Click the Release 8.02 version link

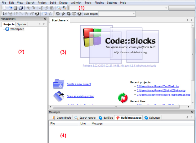(119, 66)
